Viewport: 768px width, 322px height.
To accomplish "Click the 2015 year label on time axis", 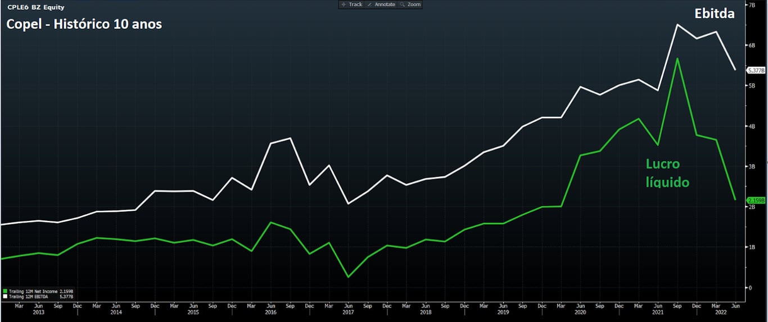I will 193,312.
